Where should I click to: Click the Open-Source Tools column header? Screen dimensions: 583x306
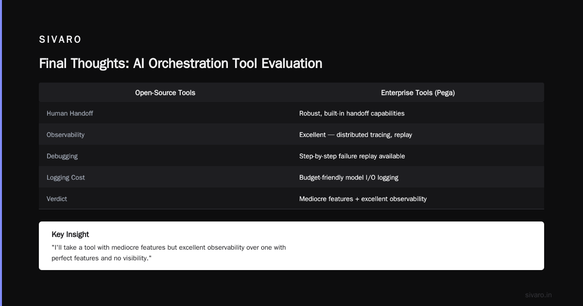tap(165, 93)
